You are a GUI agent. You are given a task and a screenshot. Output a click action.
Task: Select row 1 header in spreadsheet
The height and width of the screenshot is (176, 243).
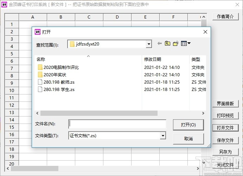pos(12,24)
